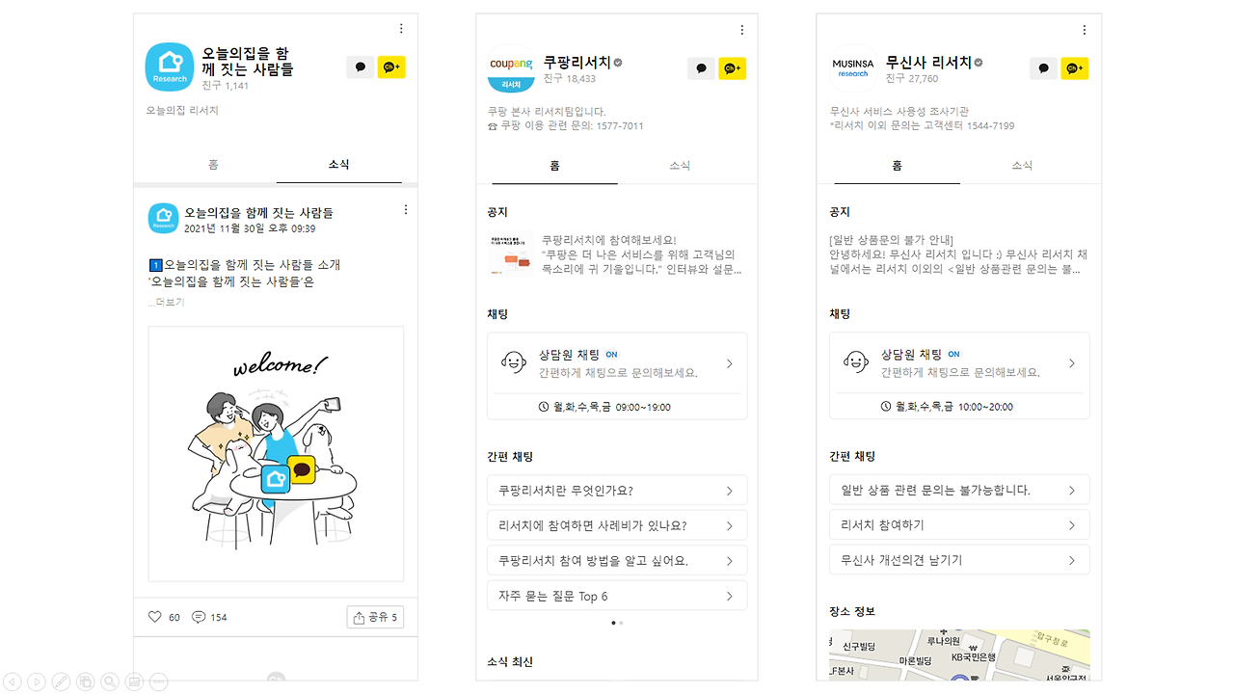Expand 쿠팡리서치란 무엇인가요? quick chat
The width and height of the screenshot is (1234, 694).
click(x=617, y=490)
